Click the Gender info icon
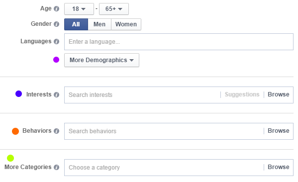 (56, 24)
